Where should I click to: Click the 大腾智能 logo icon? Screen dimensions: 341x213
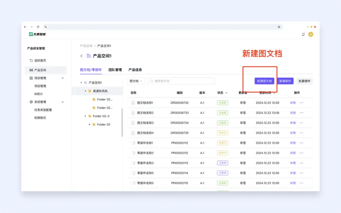coord(31,34)
